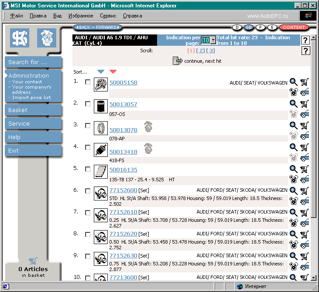
Task: Tick checkbox for item 6, 77152600
Action: (x=88, y=191)
